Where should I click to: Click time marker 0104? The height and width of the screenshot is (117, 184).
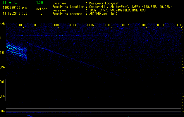tap(73, 25)
